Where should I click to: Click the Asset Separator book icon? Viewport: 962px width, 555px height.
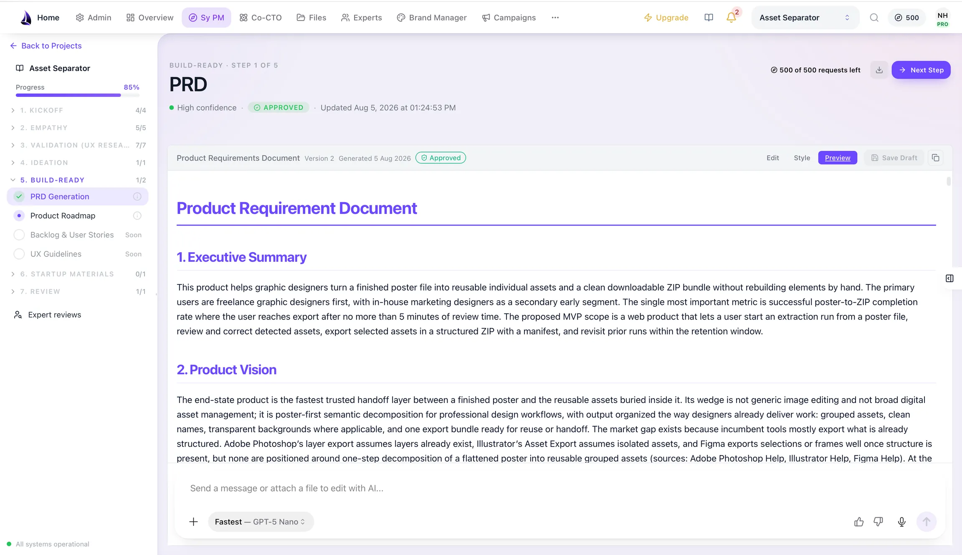[20, 68]
